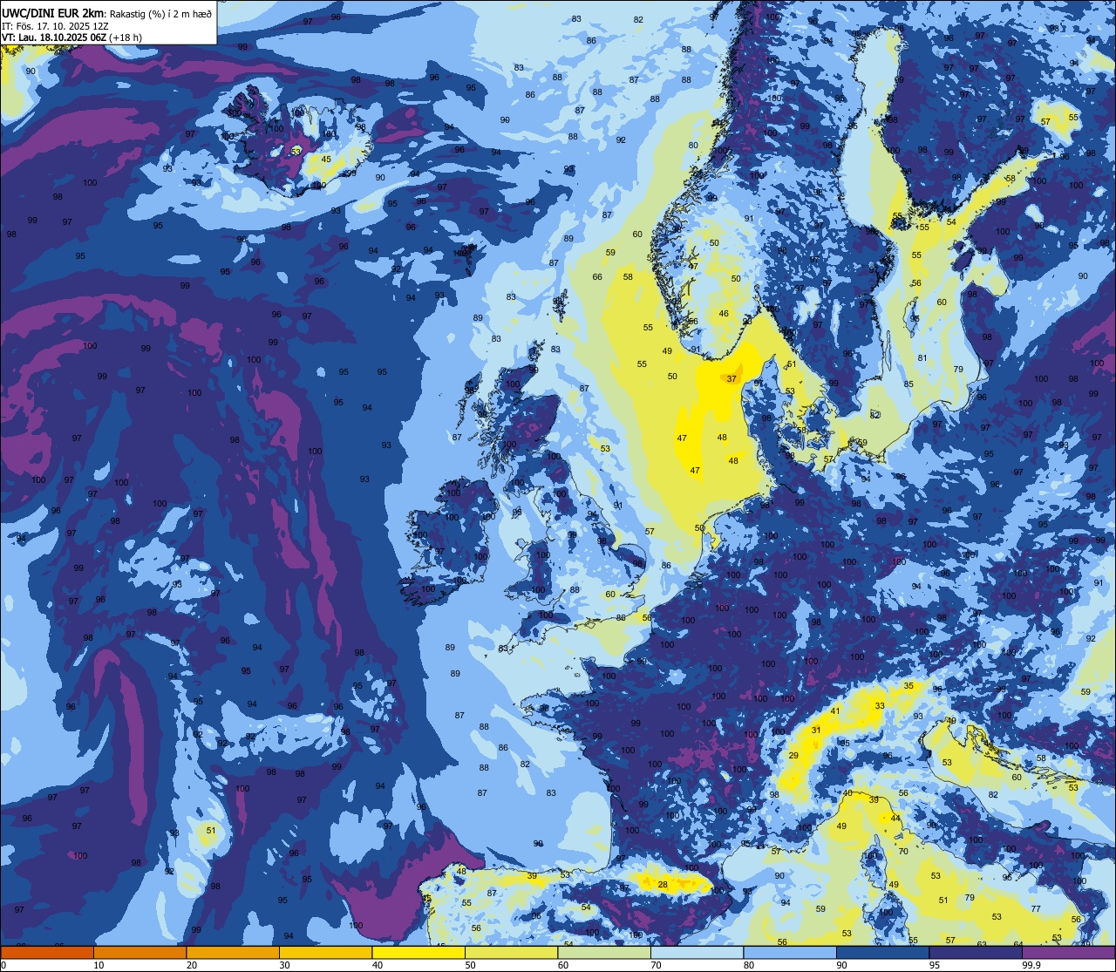Screen dimensions: 1116x972
Task: Click the '30' legend scale label
Action: 284,965
